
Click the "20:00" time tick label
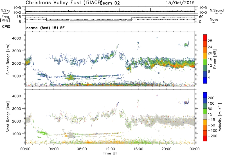(x=166, y=149)
